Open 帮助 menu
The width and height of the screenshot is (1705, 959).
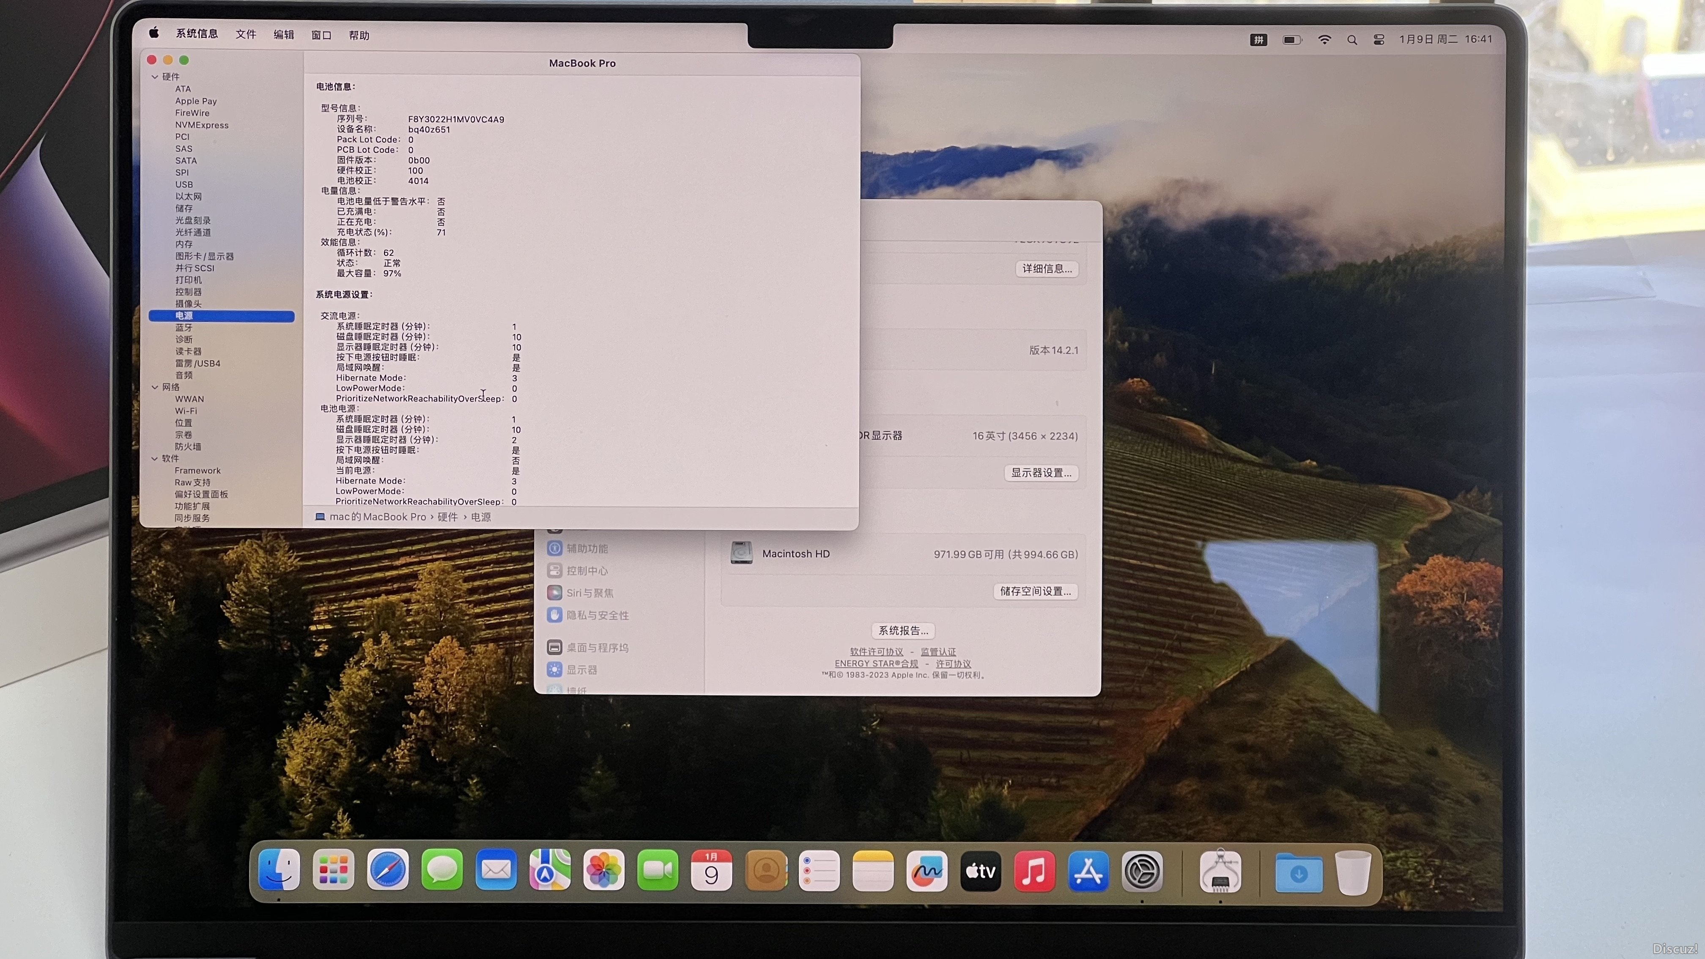(x=359, y=36)
